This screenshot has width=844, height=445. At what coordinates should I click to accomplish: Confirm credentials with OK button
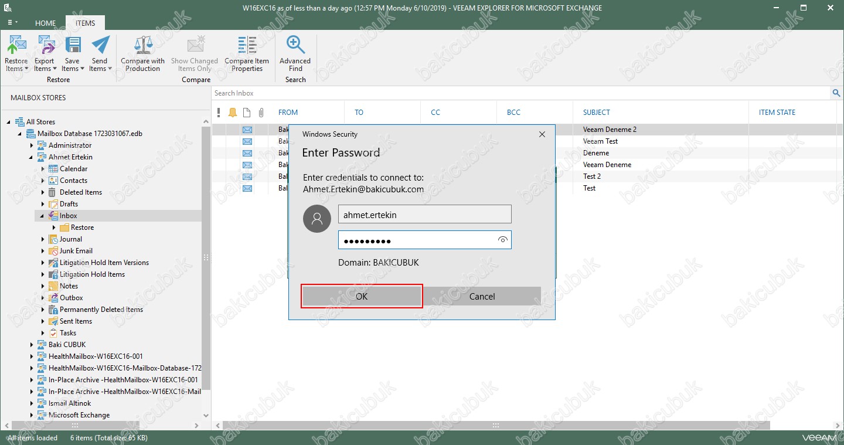[362, 296]
